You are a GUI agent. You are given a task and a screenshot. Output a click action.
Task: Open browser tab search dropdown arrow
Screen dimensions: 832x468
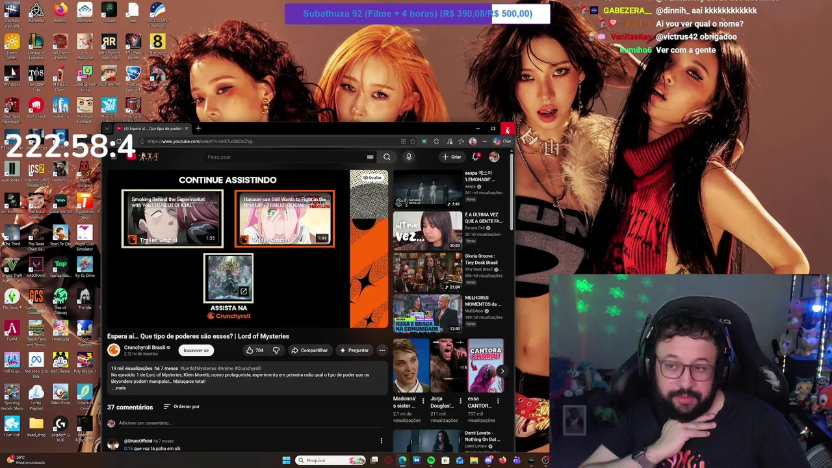[x=107, y=129]
